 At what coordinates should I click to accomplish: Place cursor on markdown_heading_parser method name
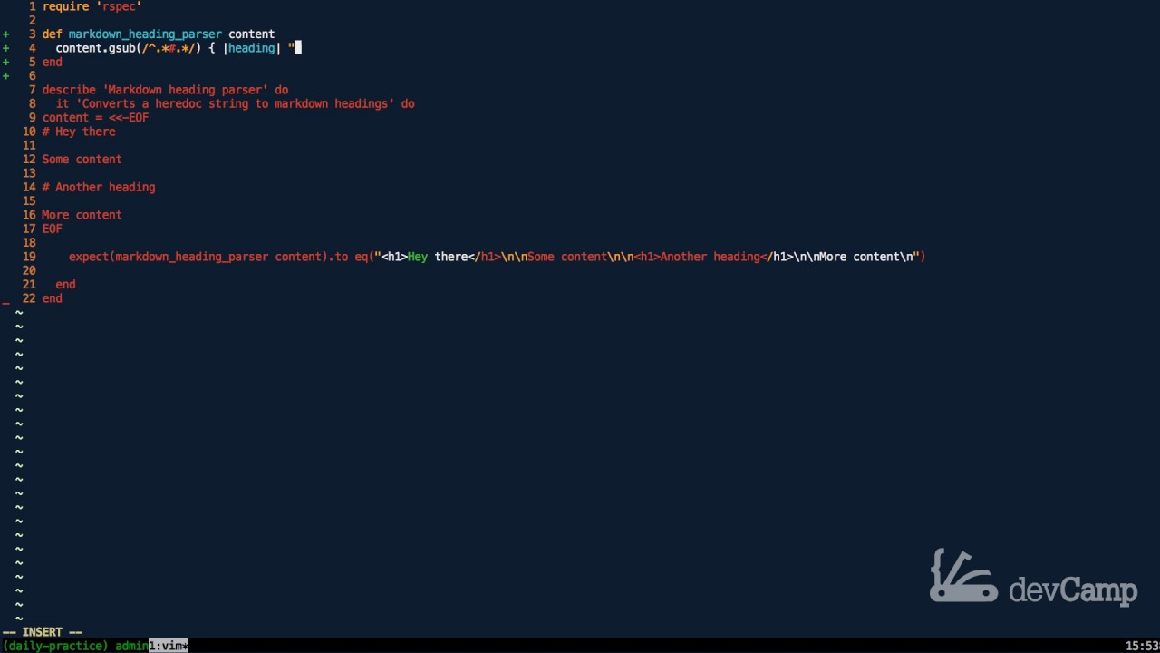[145, 34]
